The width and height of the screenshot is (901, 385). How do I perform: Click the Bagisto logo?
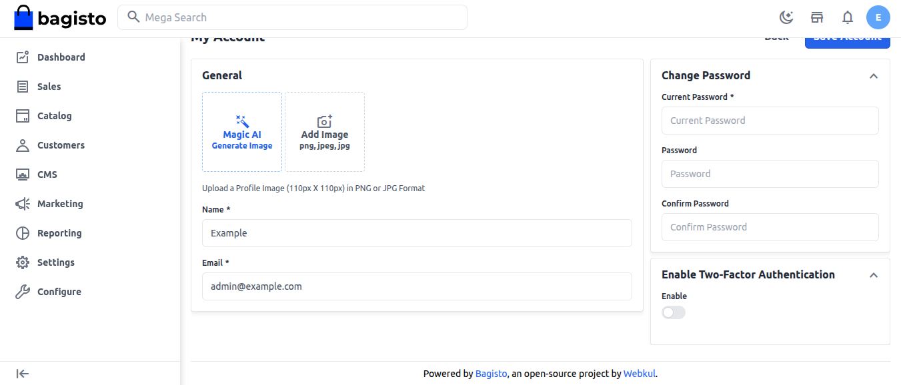tap(60, 18)
